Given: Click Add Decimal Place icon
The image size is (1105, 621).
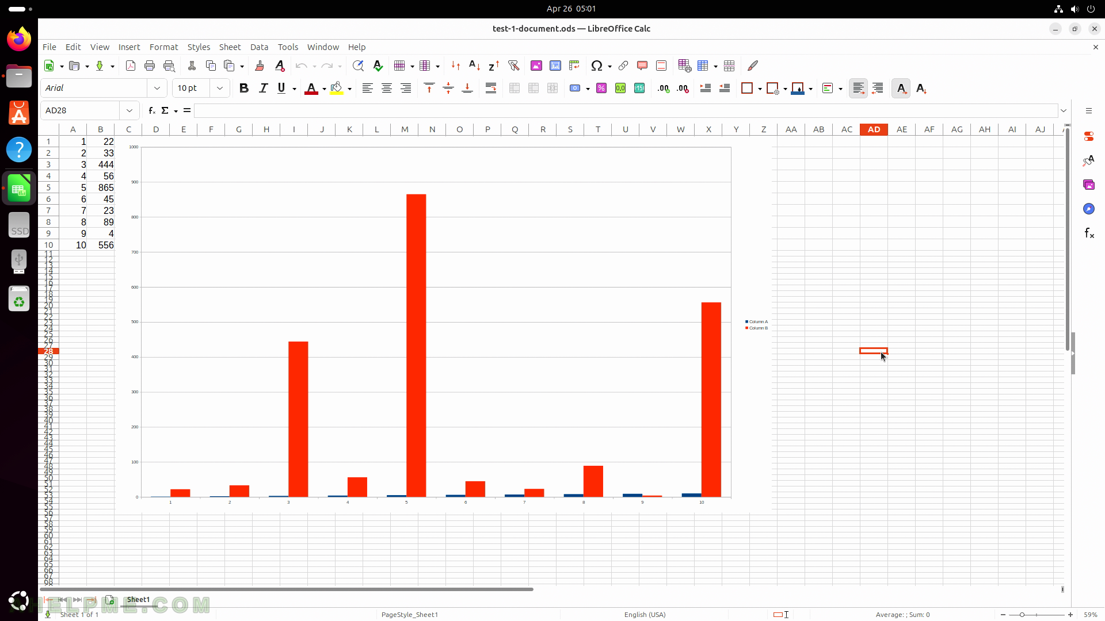Looking at the screenshot, I should (664, 88).
